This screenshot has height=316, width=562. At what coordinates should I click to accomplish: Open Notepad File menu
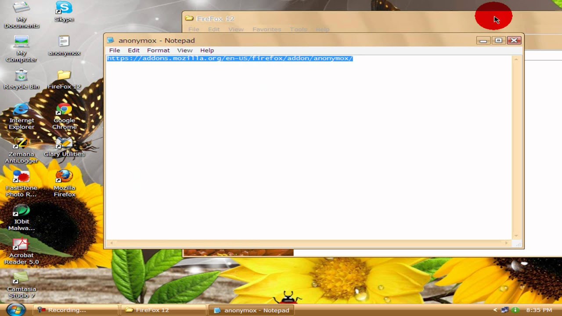[x=114, y=50]
